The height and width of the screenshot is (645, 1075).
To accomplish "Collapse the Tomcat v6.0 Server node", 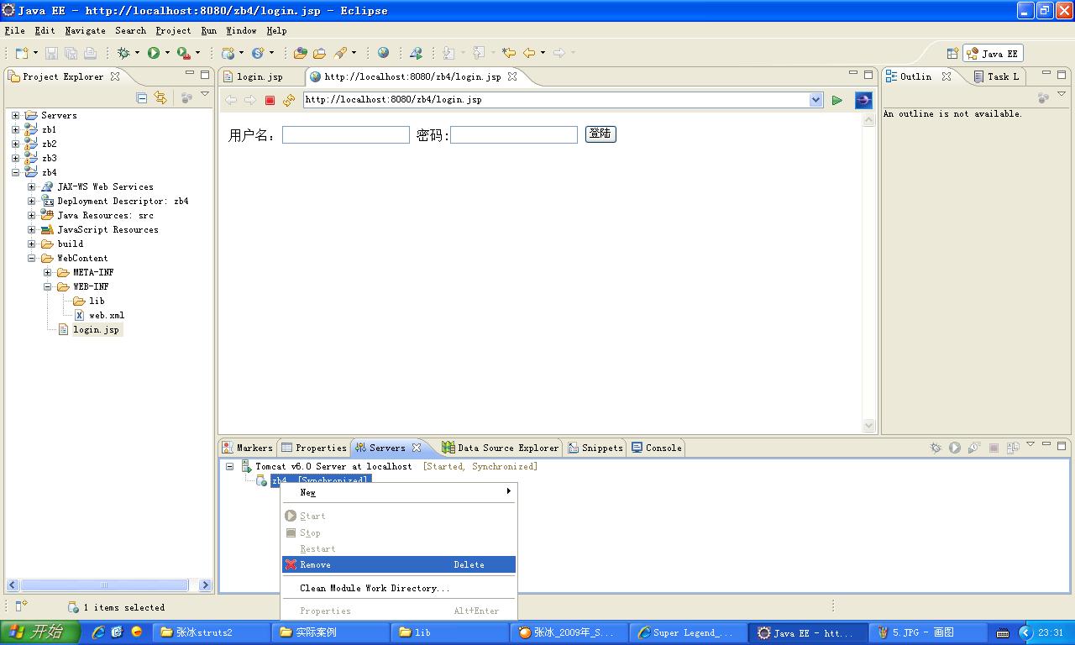I will (x=229, y=466).
